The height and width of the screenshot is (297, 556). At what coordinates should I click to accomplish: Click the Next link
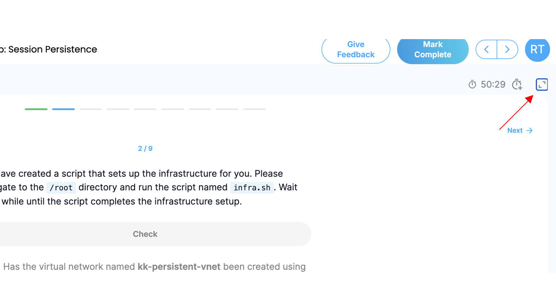pos(520,130)
